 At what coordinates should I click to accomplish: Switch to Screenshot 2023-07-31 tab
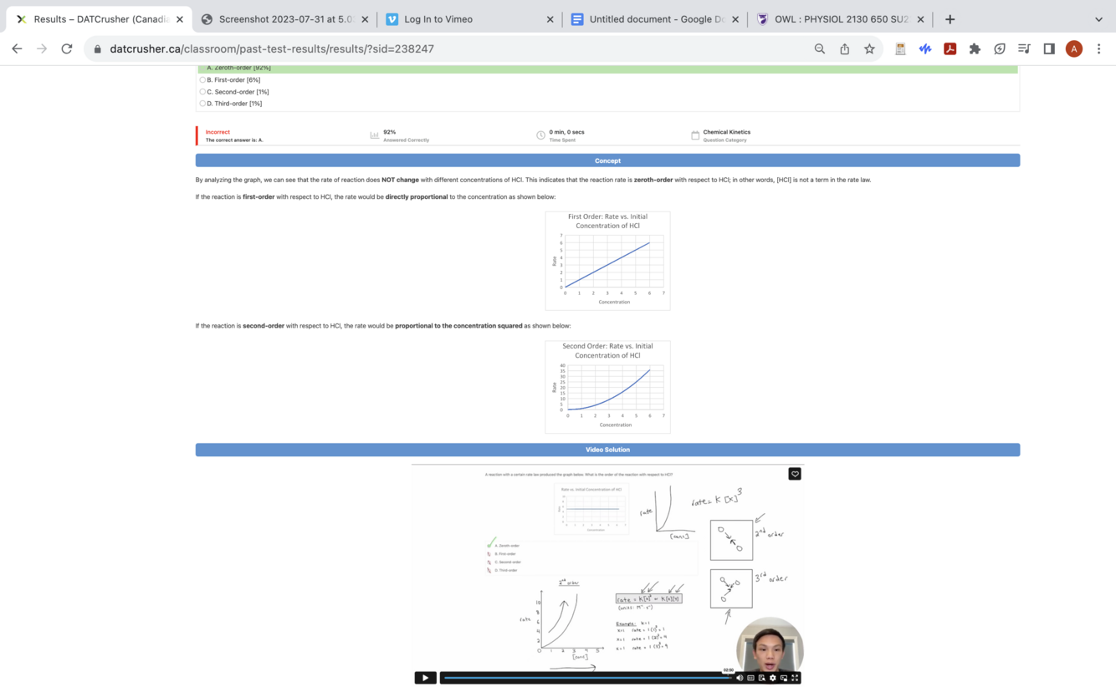coord(284,19)
